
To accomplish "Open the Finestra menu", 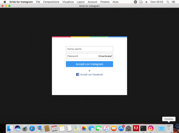I will click(105, 2).
